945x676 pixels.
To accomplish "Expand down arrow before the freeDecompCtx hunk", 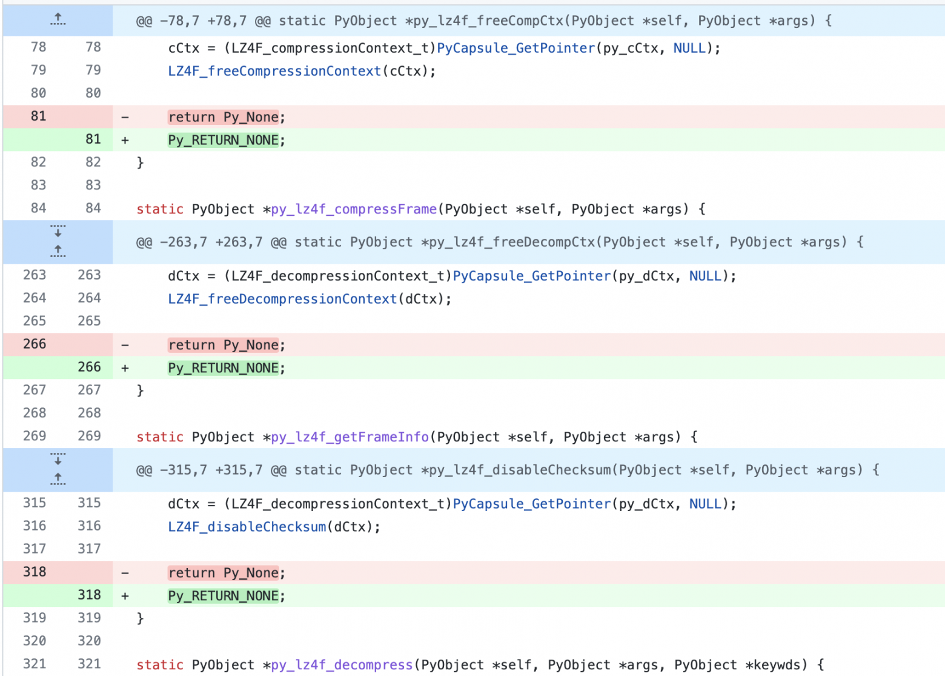I will [x=58, y=231].
